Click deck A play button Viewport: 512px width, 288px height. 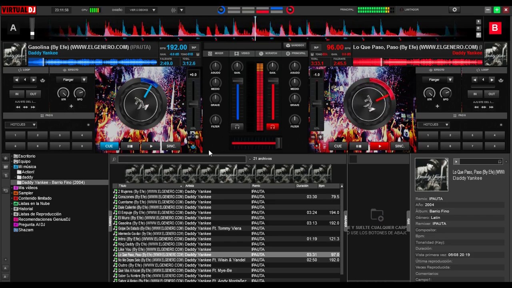151,146
